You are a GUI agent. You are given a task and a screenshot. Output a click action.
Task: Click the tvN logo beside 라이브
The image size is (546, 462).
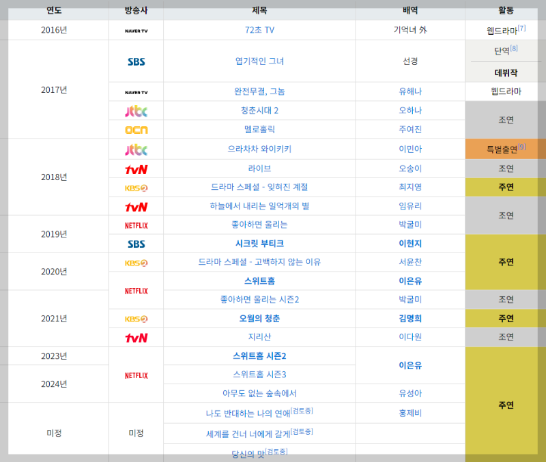(136, 169)
